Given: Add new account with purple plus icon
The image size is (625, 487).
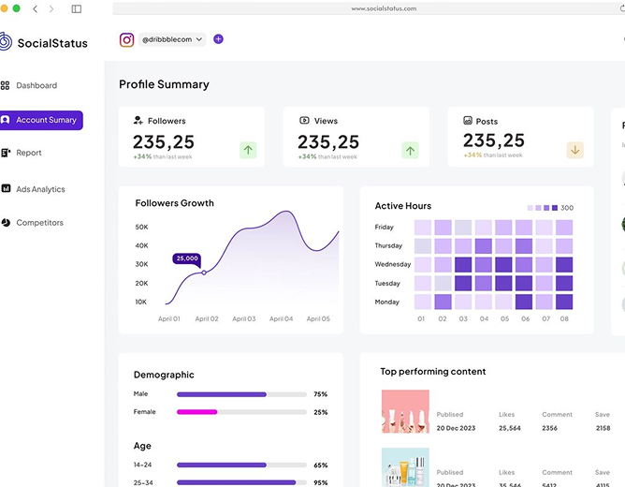Looking at the screenshot, I should click(x=218, y=39).
